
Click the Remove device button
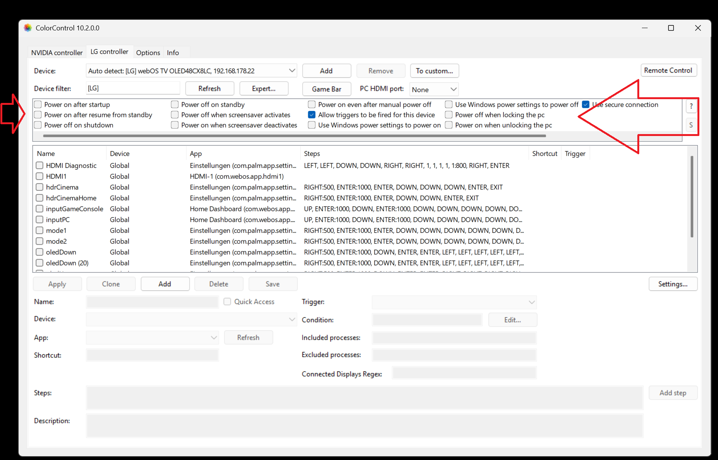(x=381, y=71)
